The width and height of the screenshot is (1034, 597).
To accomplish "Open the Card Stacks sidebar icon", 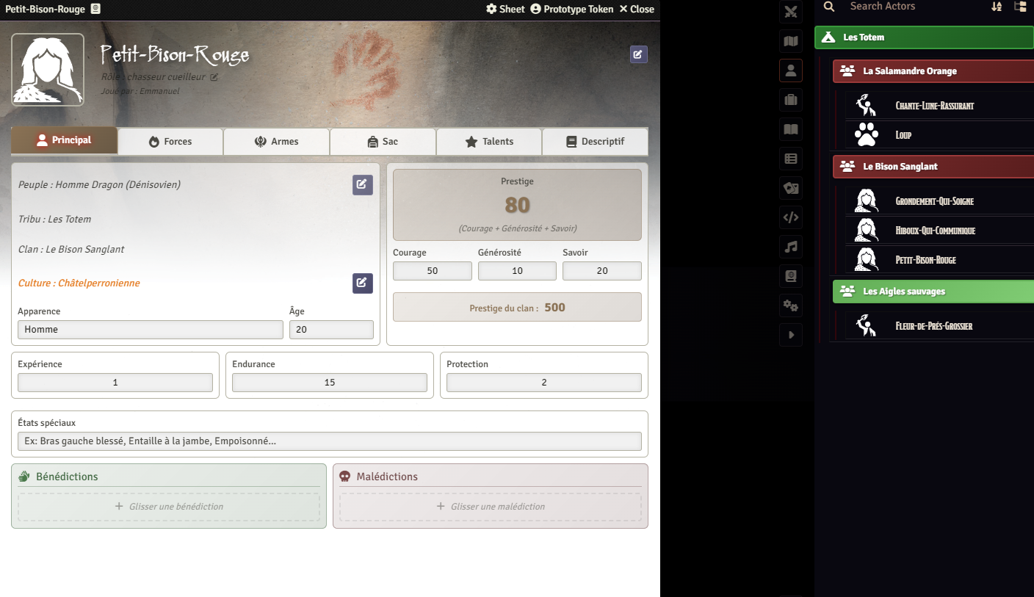I will [x=790, y=188].
